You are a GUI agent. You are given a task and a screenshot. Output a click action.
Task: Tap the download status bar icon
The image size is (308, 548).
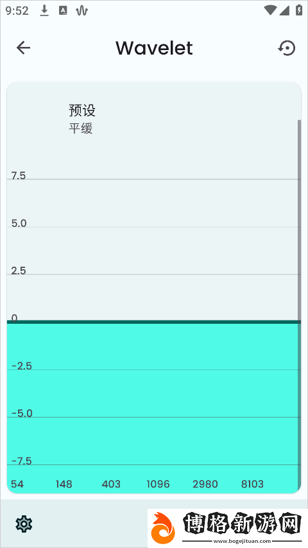click(44, 11)
